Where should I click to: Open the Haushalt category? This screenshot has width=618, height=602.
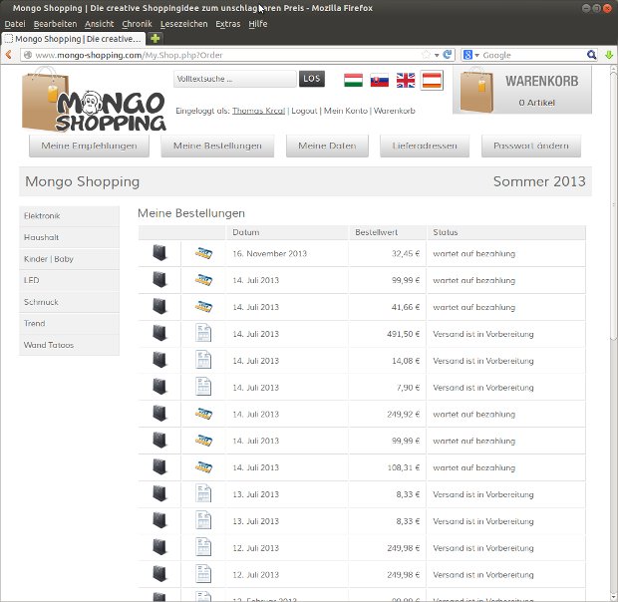click(69, 237)
